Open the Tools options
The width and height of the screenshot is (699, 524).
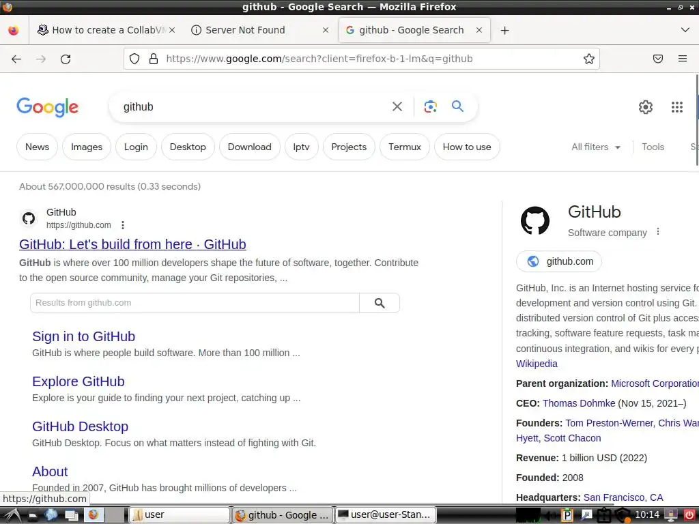click(653, 147)
